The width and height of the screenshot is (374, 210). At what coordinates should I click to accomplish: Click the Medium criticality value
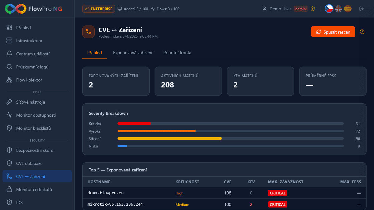pos(182,205)
